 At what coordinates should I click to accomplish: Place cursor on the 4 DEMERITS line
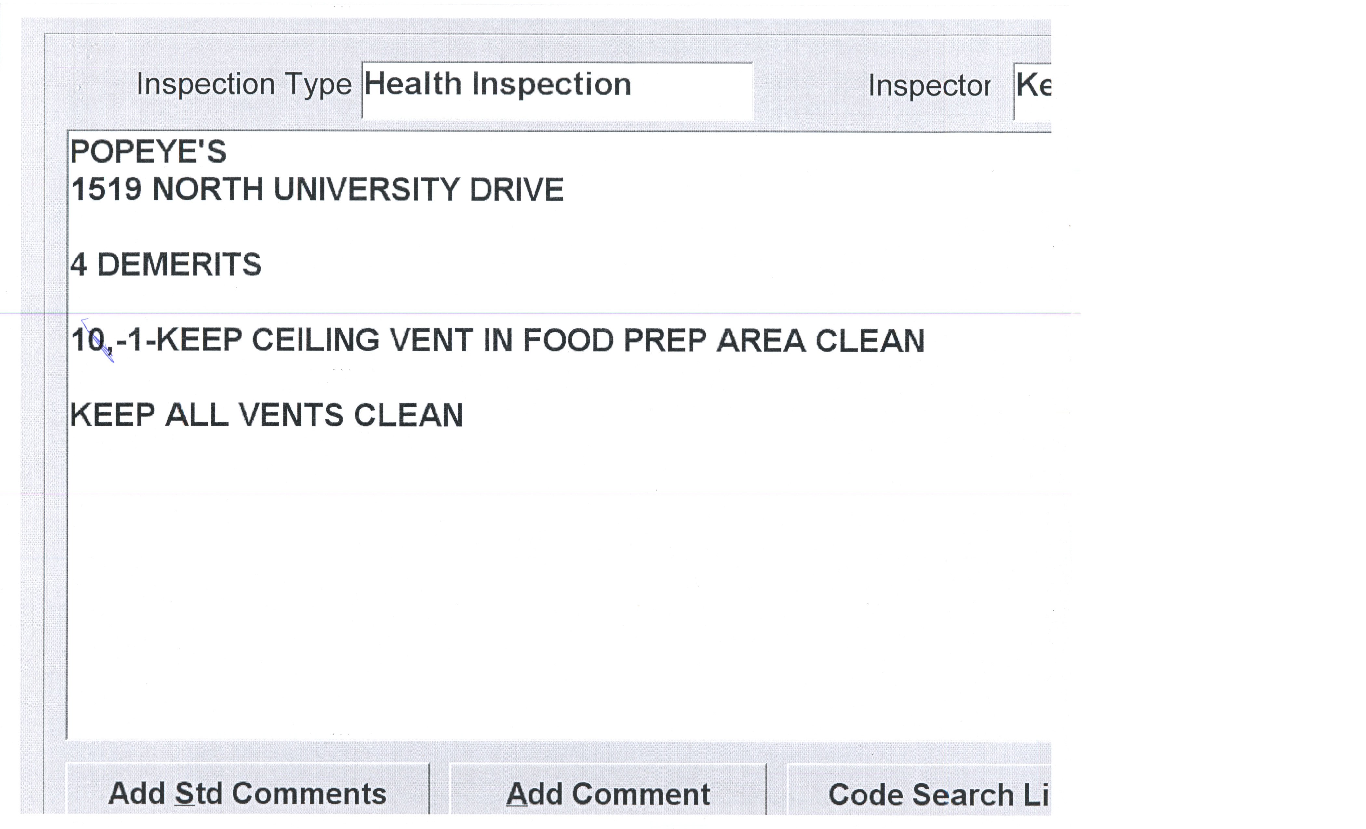[166, 264]
